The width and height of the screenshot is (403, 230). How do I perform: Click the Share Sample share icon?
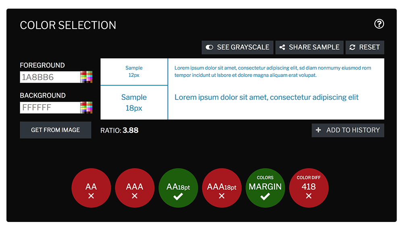click(x=283, y=47)
